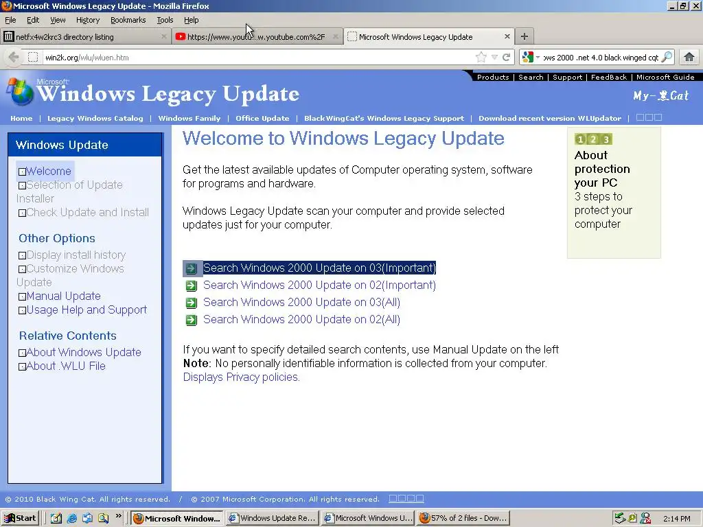Click the first system tray icon

tap(620, 518)
